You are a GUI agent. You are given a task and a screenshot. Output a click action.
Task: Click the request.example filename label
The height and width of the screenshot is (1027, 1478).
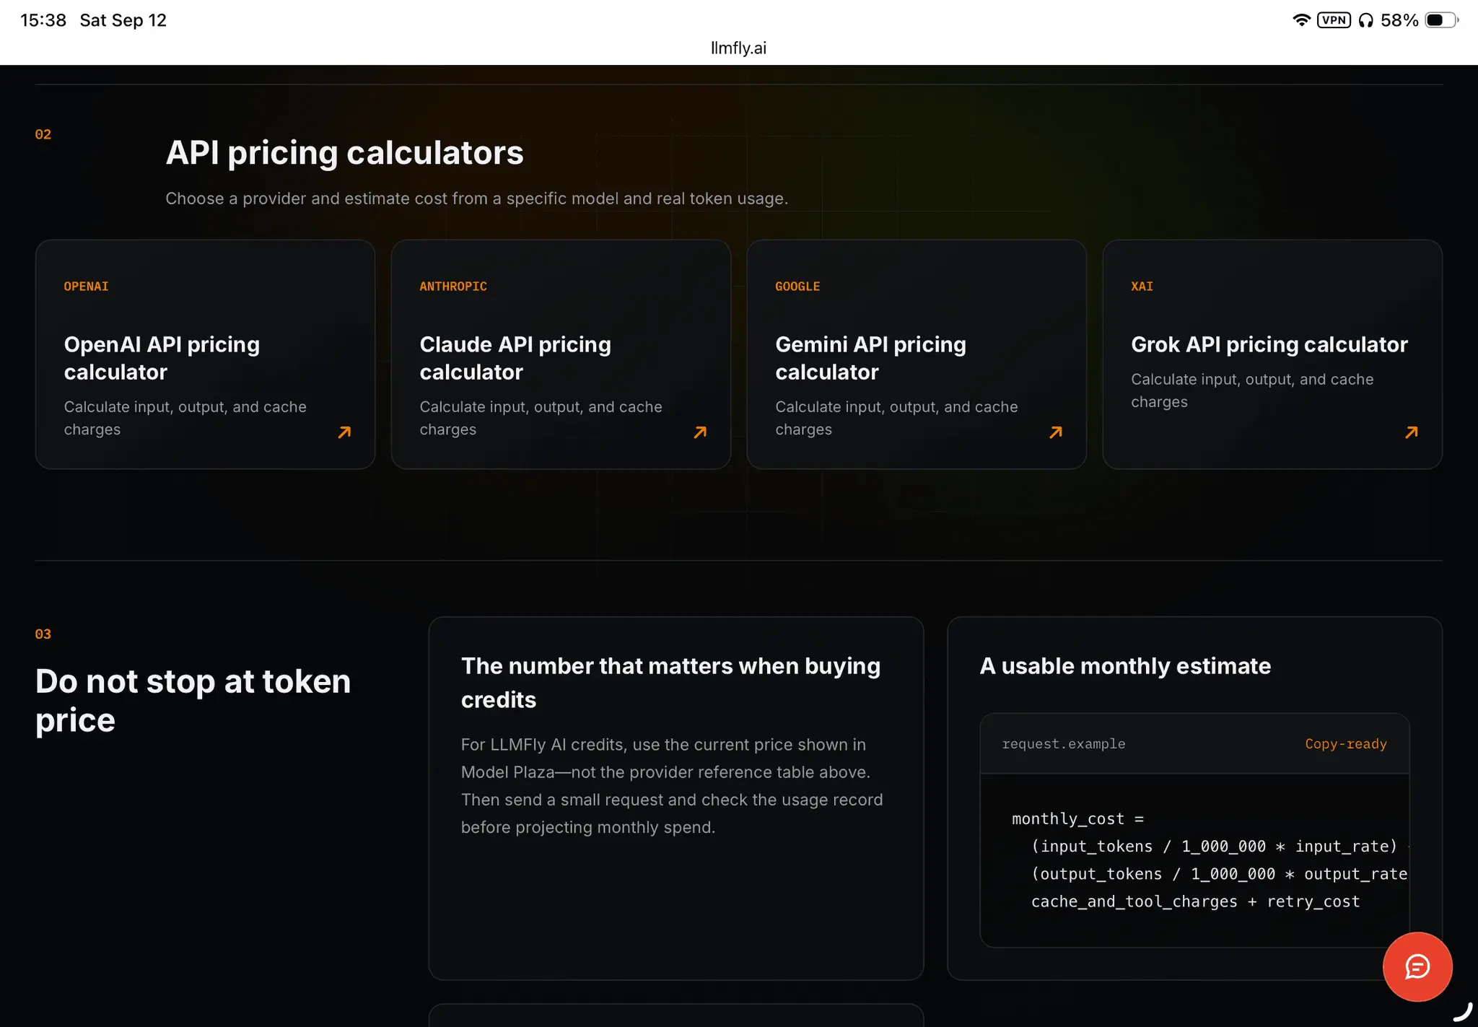[x=1064, y=743]
